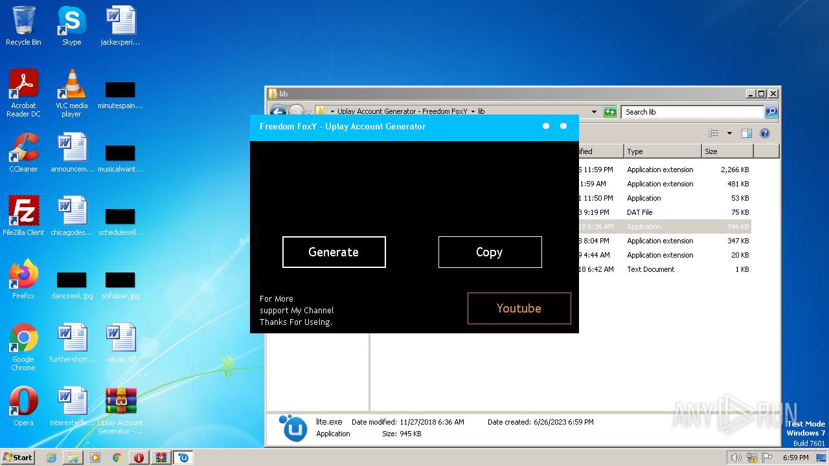Select the chicagodes... Word document icon
The width and height of the screenshot is (829, 466).
coord(71,216)
